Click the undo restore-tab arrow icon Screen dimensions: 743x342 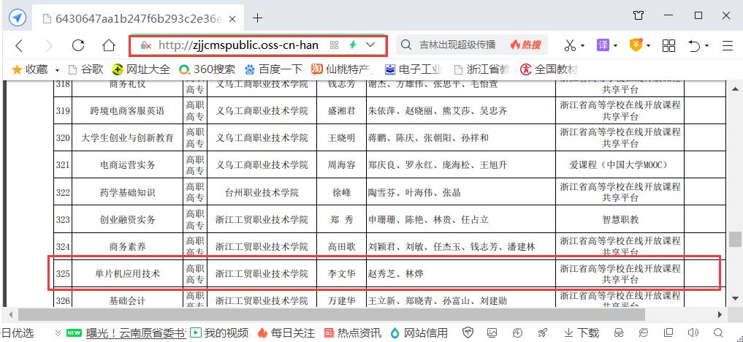(x=694, y=45)
